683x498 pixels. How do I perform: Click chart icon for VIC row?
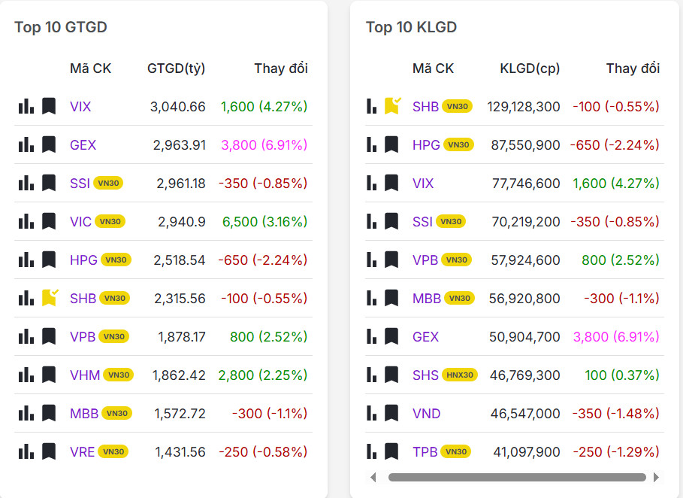26,221
